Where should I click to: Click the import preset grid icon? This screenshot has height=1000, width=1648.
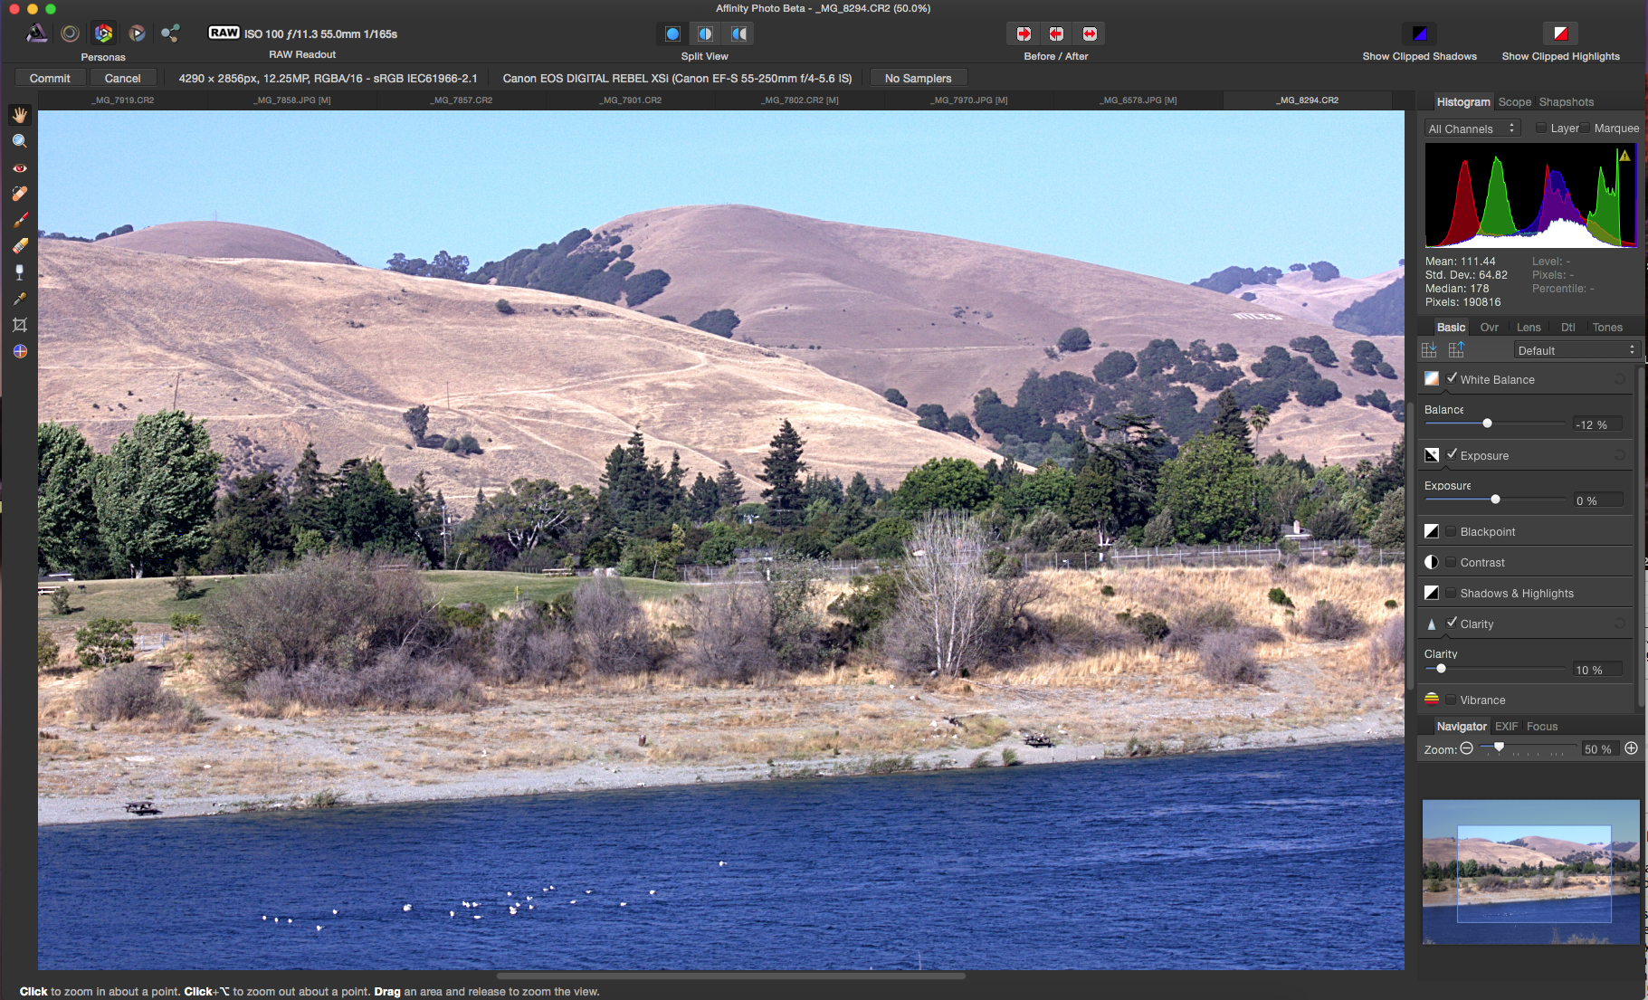tap(1429, 349)
